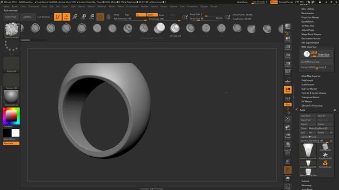Image resolution: width=339 pixels, height=190 pixels.
Task: Collapse the IMM Draw Size section header
Action: pos(309,47)
